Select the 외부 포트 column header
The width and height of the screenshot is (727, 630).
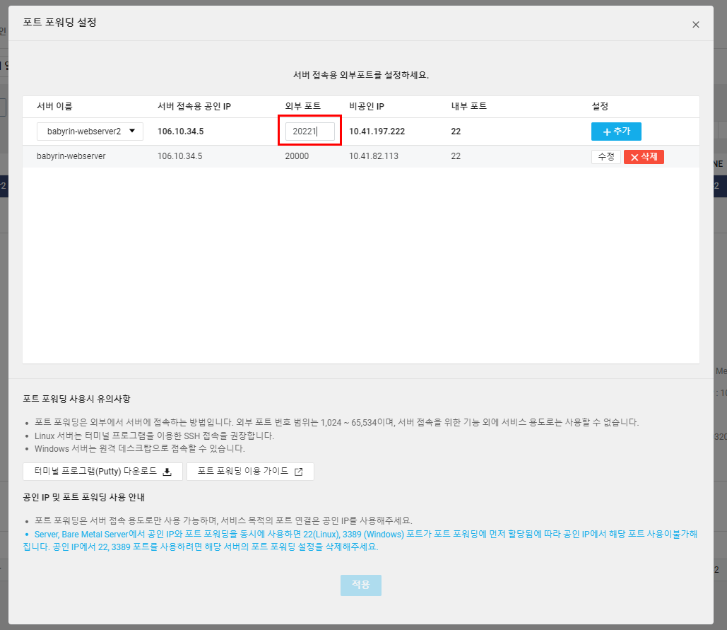[x=303, y=106]
